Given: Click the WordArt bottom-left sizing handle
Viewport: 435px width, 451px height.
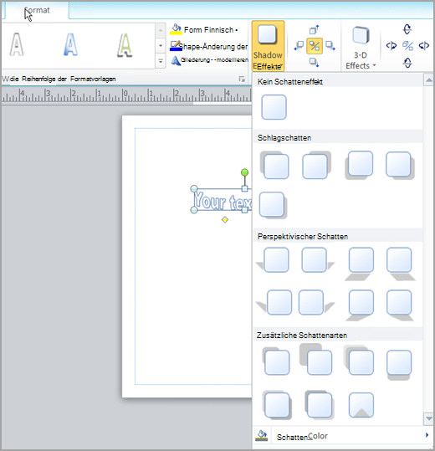Looking at the screenshot, I should [194, 210].
